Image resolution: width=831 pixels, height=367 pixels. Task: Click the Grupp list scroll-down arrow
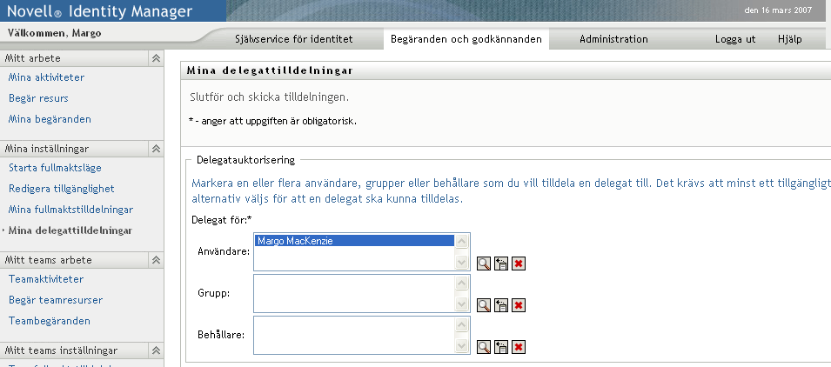pos(461,304)
